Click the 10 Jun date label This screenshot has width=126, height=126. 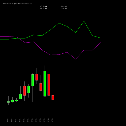(x=32, y=120)
